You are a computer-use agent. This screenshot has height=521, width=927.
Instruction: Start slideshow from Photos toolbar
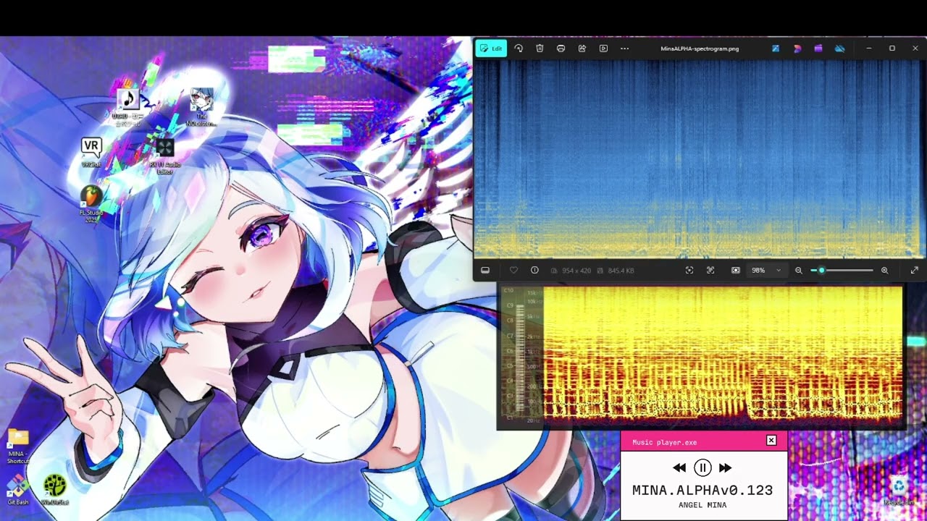(x=603, y=48)
